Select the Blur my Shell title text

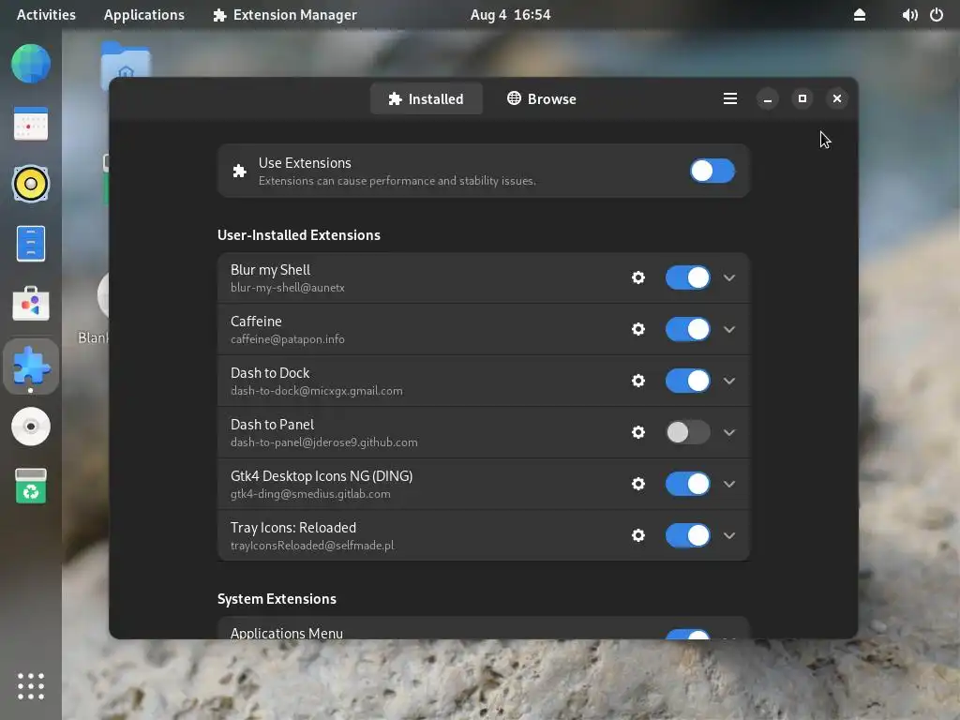tap(270, 270)
